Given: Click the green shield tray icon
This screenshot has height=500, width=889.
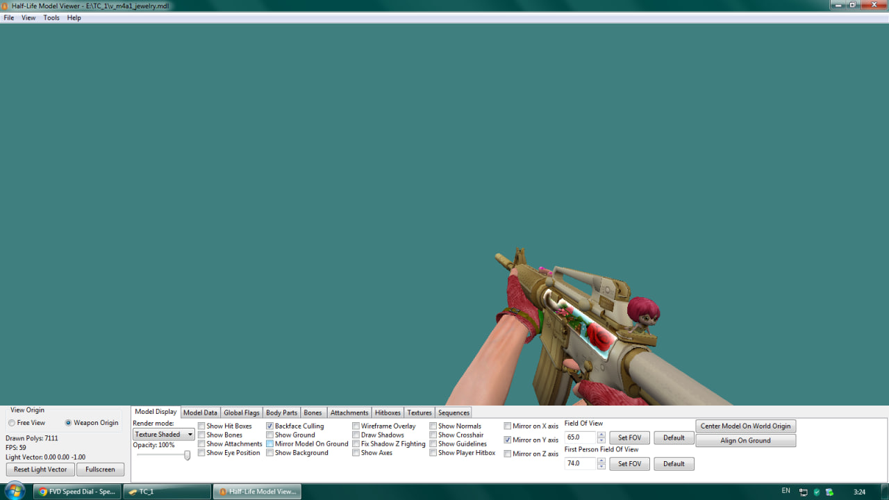Looking at the screenshot, I should [x=817, y=492].
